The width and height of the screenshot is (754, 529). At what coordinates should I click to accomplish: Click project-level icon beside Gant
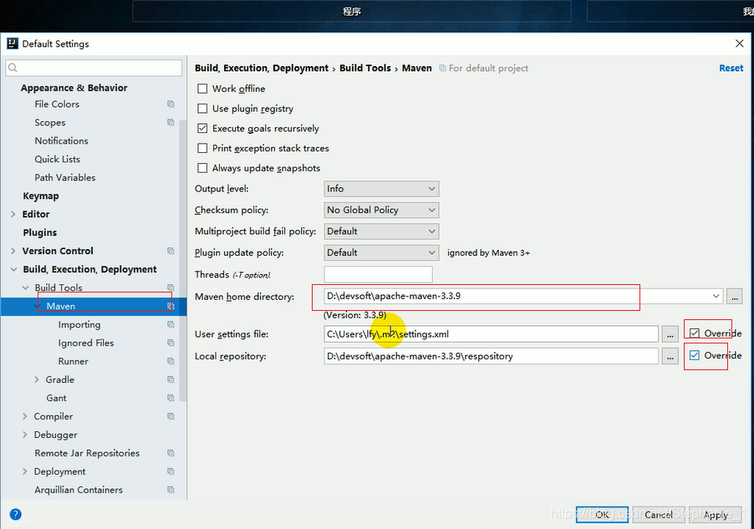pyautogui.click(x=171, y=398)
